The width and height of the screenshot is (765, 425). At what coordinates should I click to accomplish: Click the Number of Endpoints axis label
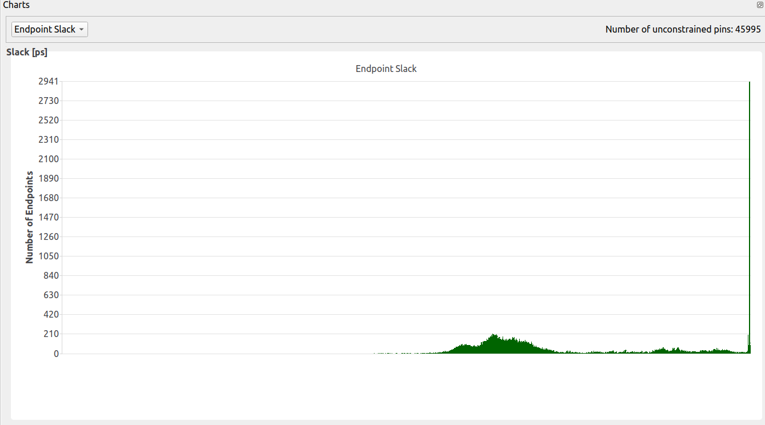29,218
